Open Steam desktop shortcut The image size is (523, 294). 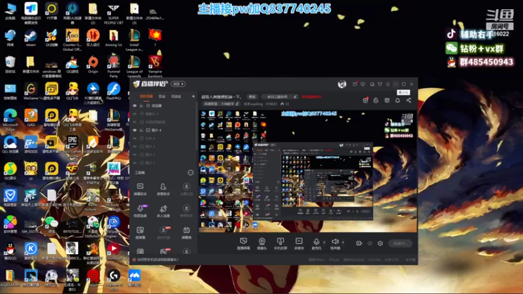coord(31,39)
